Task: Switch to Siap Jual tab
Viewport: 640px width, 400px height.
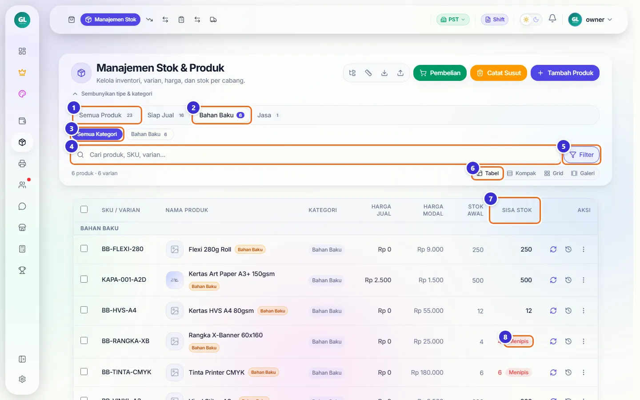Action: coord(165,115)
